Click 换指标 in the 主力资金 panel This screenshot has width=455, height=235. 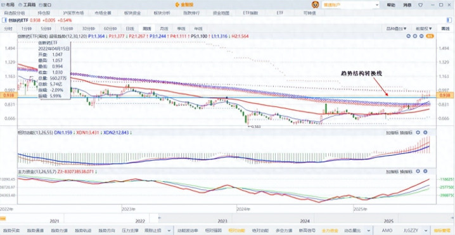(x=406, y=172)
